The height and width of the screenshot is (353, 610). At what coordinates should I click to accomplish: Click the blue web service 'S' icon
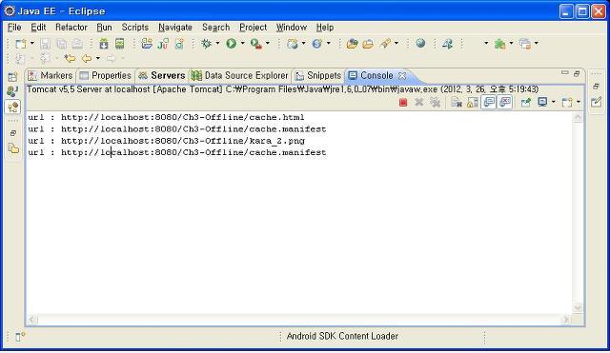tap(317, 44)
